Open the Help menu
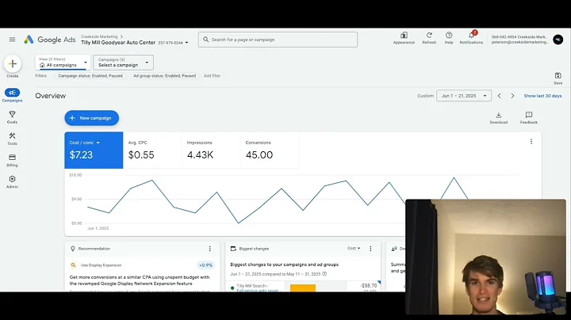Viewport: 571px width, 320px height. (x=449, y=38)
